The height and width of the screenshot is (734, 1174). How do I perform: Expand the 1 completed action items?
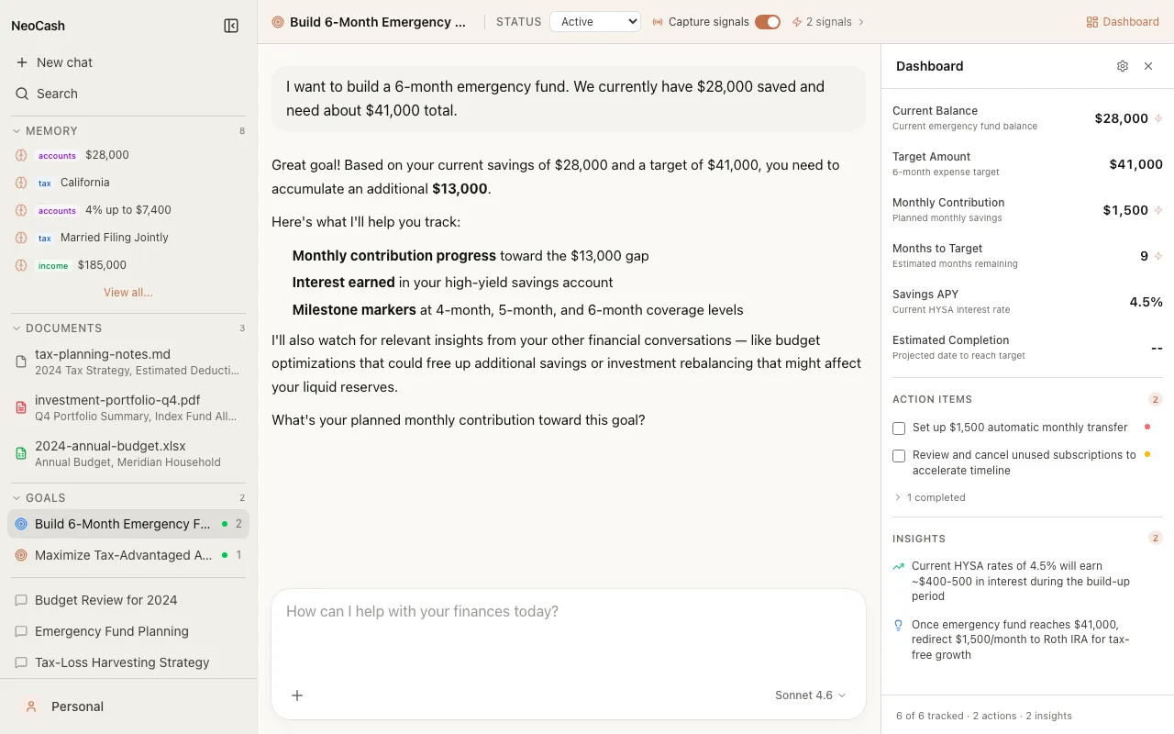[929, 497]
